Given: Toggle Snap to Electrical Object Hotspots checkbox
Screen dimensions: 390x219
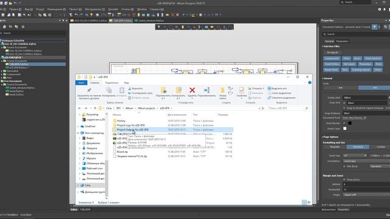Looking at the screenshot, I should click(x=344, y=108).
